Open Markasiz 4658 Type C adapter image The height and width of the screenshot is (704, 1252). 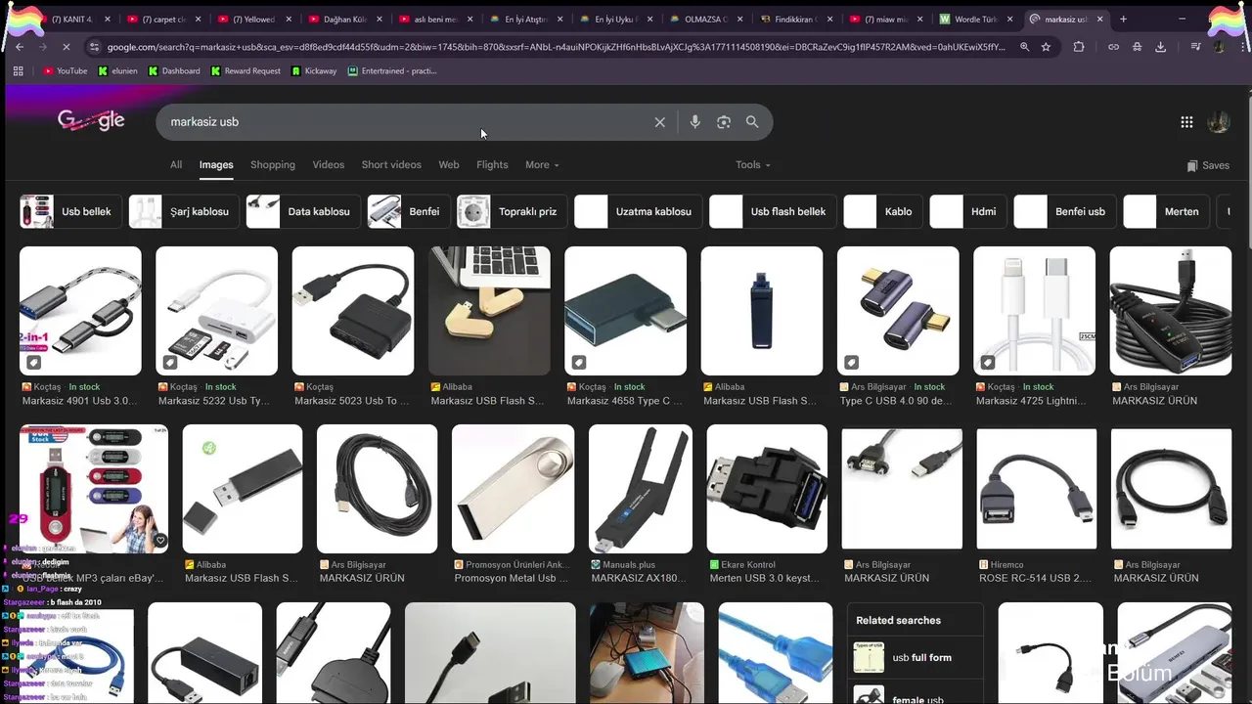[x=626, y=311]
